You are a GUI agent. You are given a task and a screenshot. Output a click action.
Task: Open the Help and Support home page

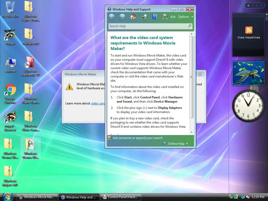point(133,17)
